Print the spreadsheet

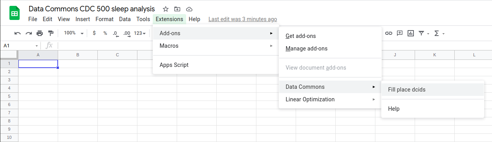(x=40, y=33)
